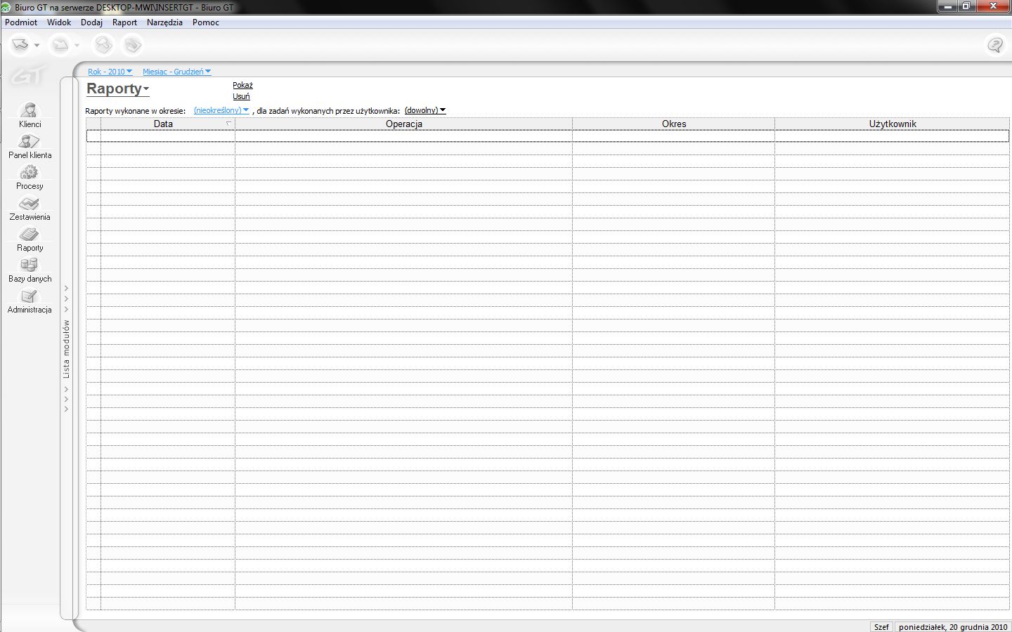Open the Administracja module
Screen dimensions: 1012x632
30,301
